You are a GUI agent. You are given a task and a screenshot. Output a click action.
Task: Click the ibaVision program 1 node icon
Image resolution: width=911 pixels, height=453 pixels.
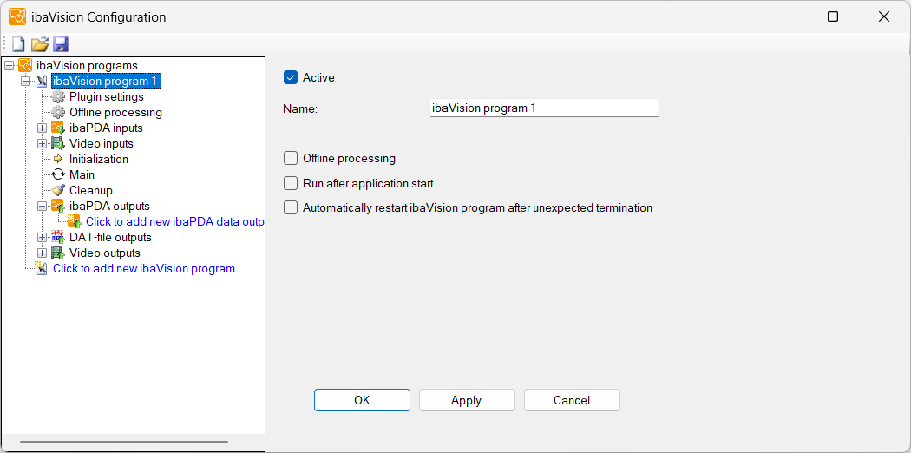(x=43, y=81)
